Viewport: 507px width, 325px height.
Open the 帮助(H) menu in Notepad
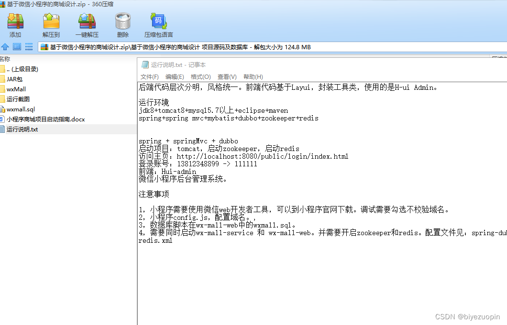(x=253, y=77)
